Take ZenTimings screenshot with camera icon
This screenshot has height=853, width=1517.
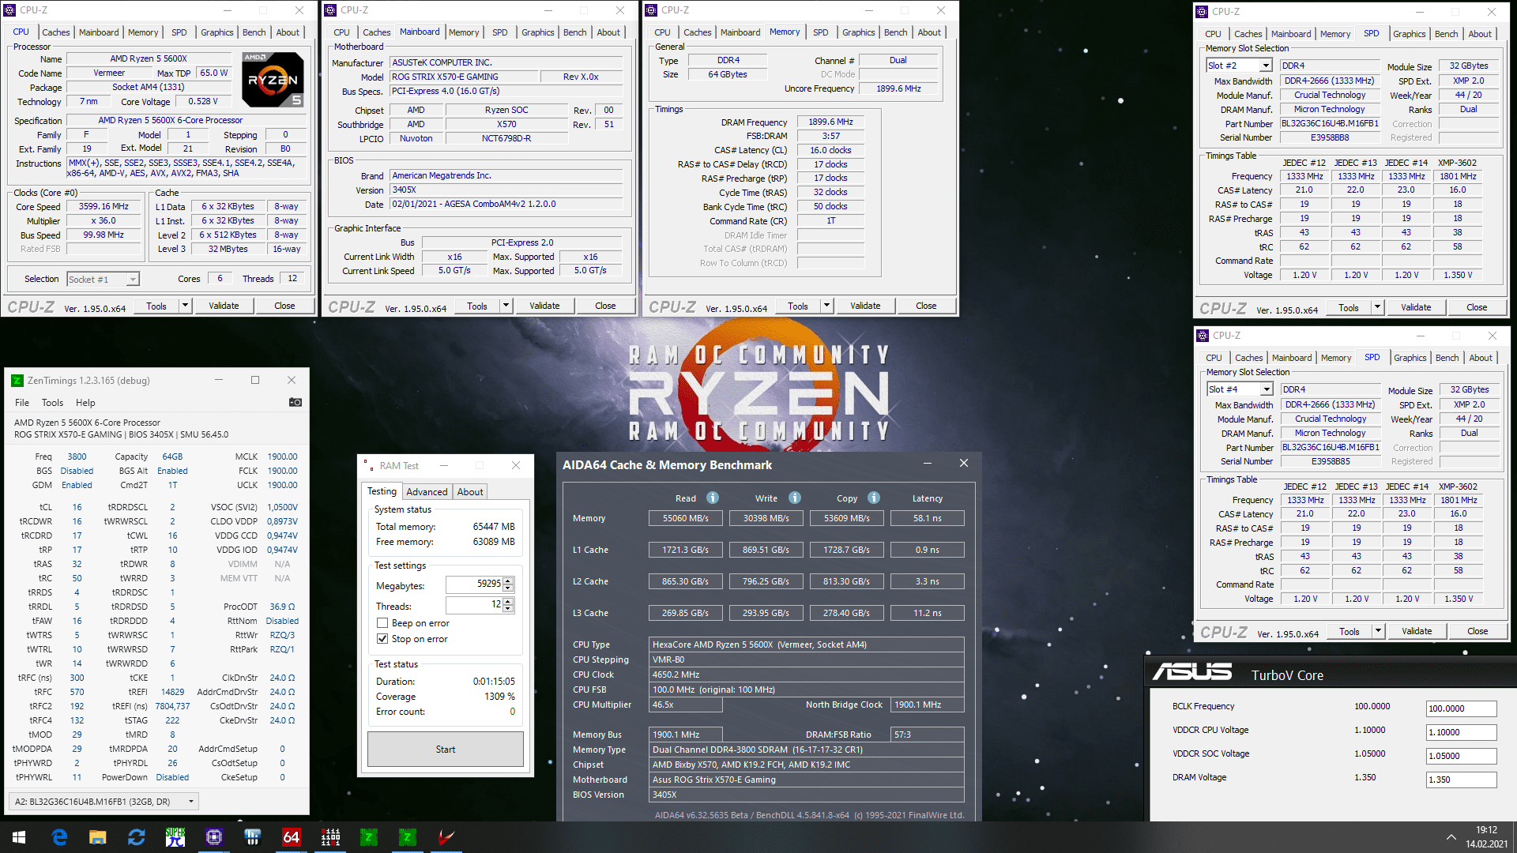[x=295, y=402]
